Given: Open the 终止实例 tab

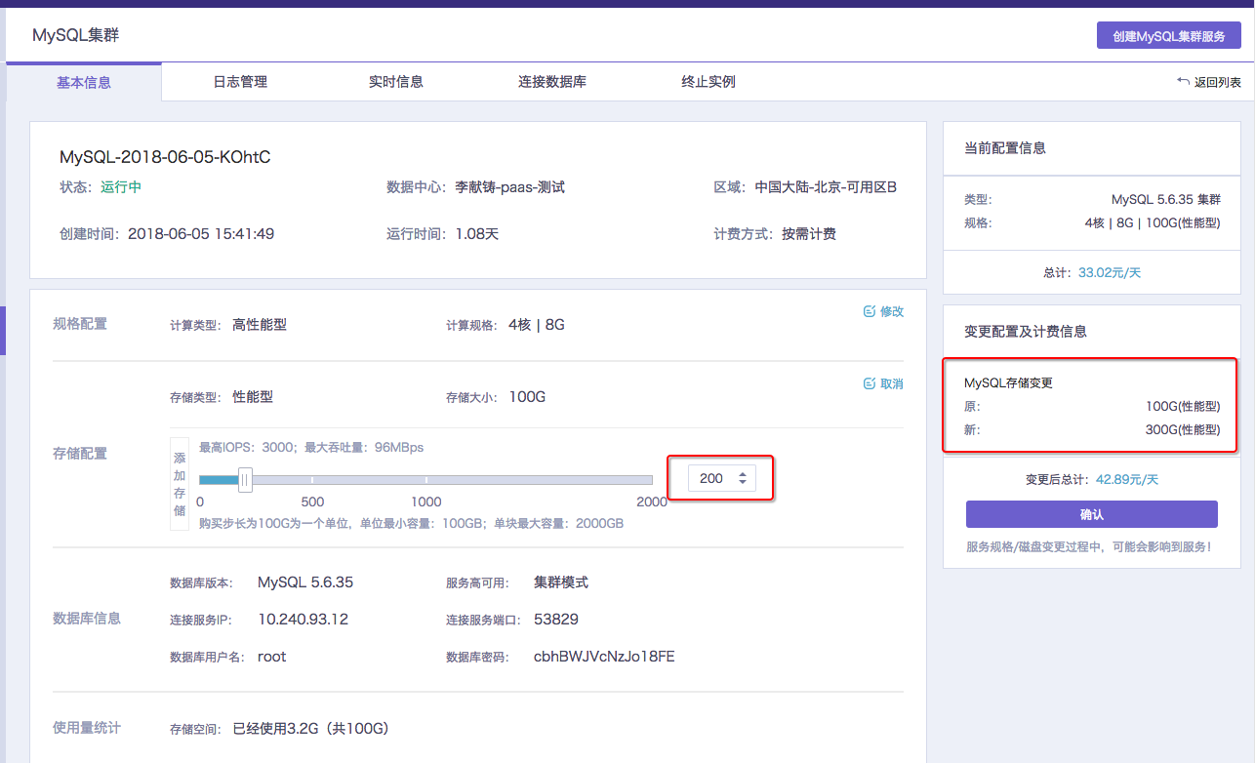Looking at the screenshot, I should point(708,82).
